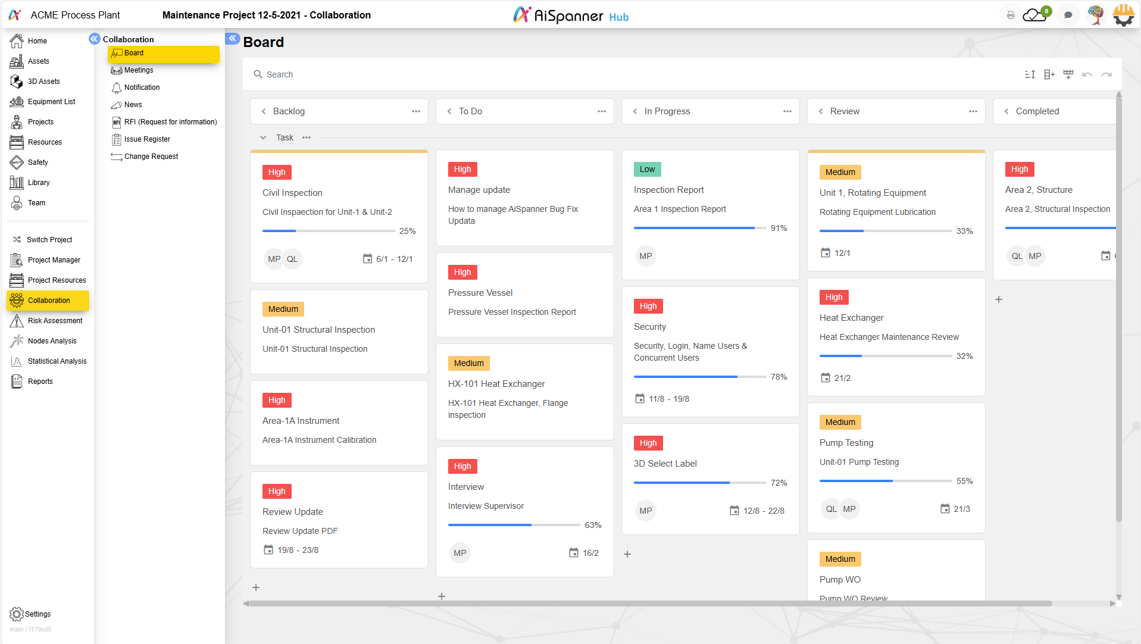1141x644 pixels.
Task: Open the To Do column options menu
Action: click(602, 111)
